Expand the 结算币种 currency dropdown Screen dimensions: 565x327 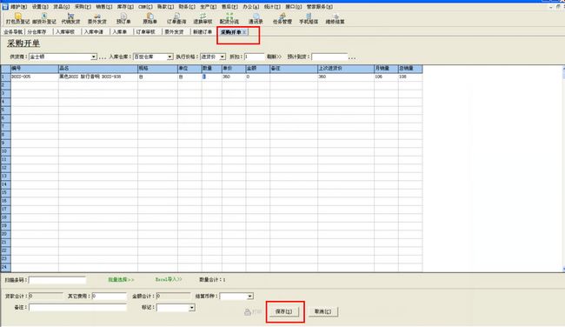tap(250, 297)
